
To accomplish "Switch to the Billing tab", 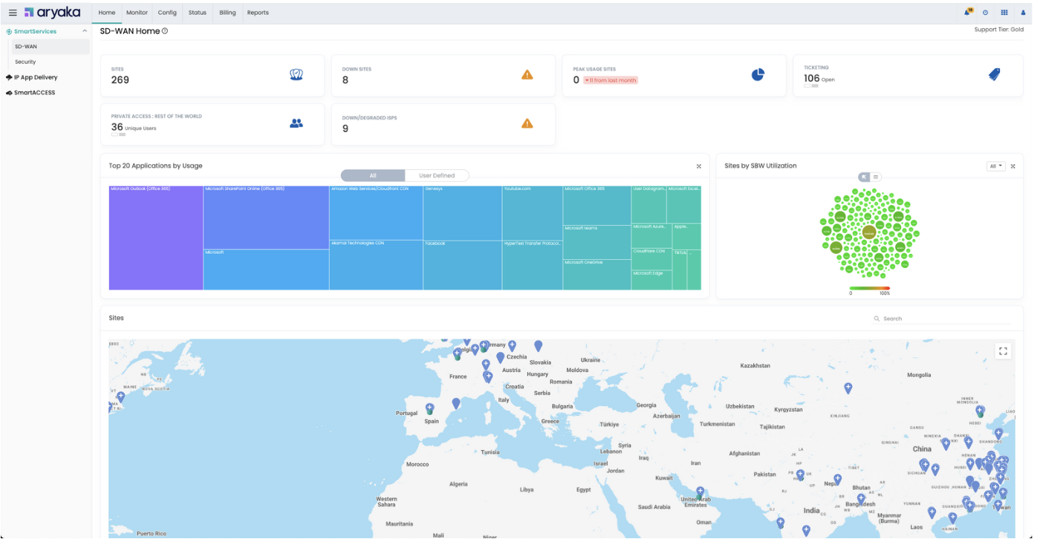I will pyautogui.click(x=227, y=13).
